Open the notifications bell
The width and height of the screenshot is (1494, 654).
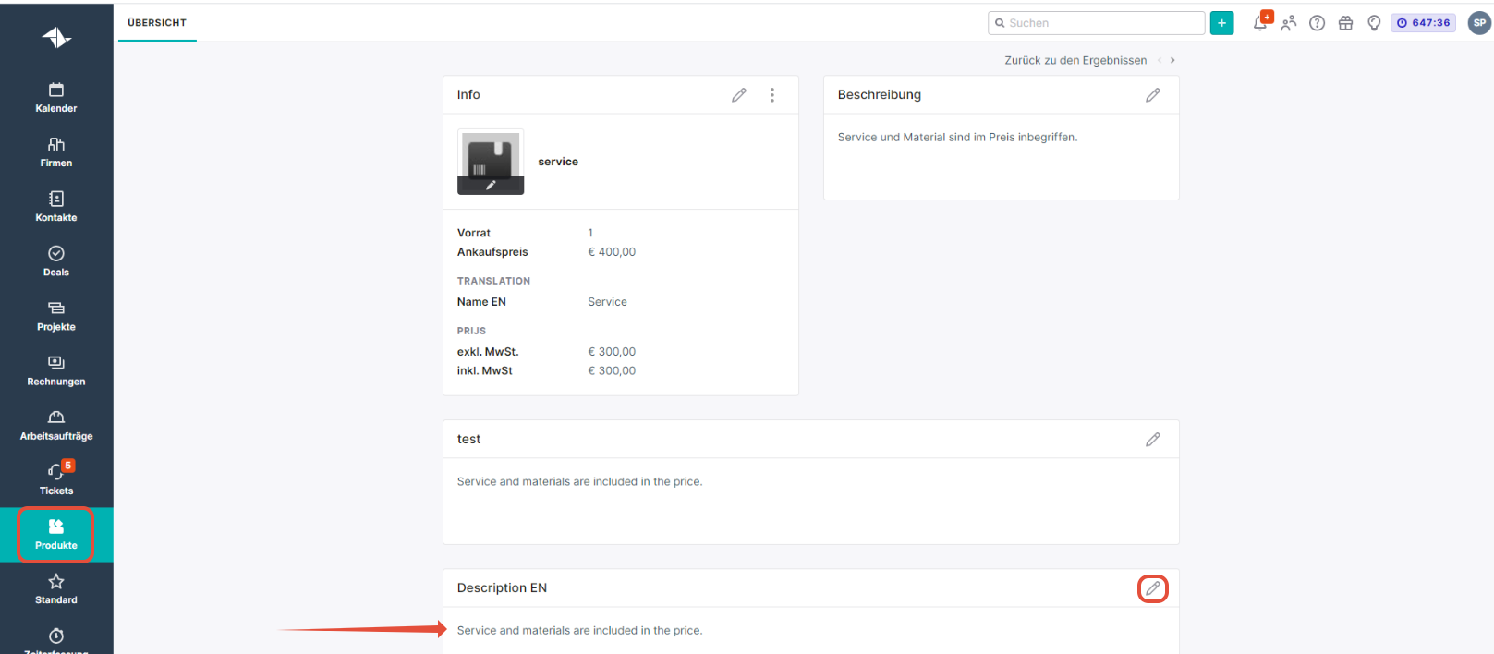coord(1261,22)
